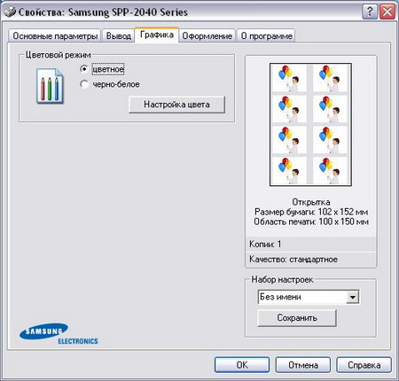Screen dimensions: 399x381
Task: Click the printer icon in title bar
Action: [10, 12]
